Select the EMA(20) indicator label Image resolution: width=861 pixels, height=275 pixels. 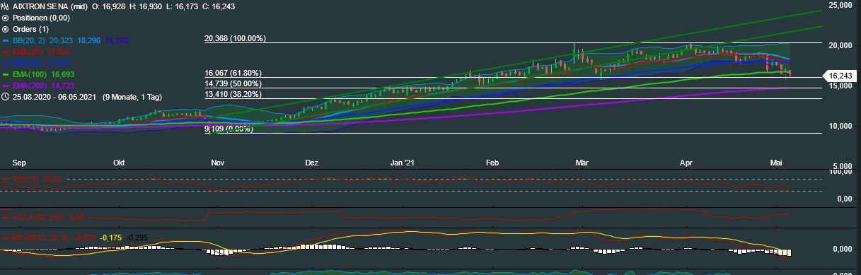pos(27,52)
